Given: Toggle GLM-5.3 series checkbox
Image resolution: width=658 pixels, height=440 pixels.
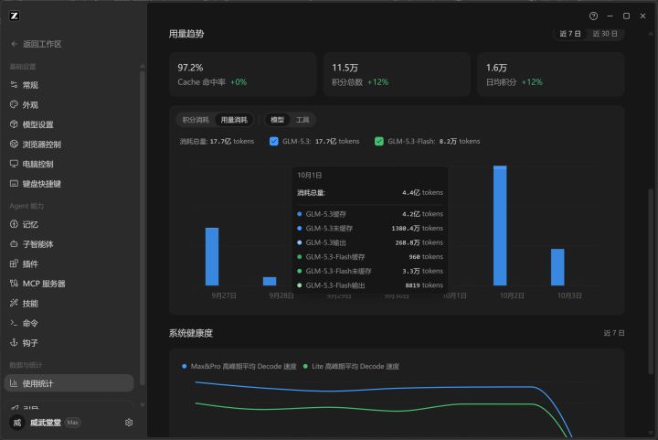Looking at the screenshot, I should point(273,142).
